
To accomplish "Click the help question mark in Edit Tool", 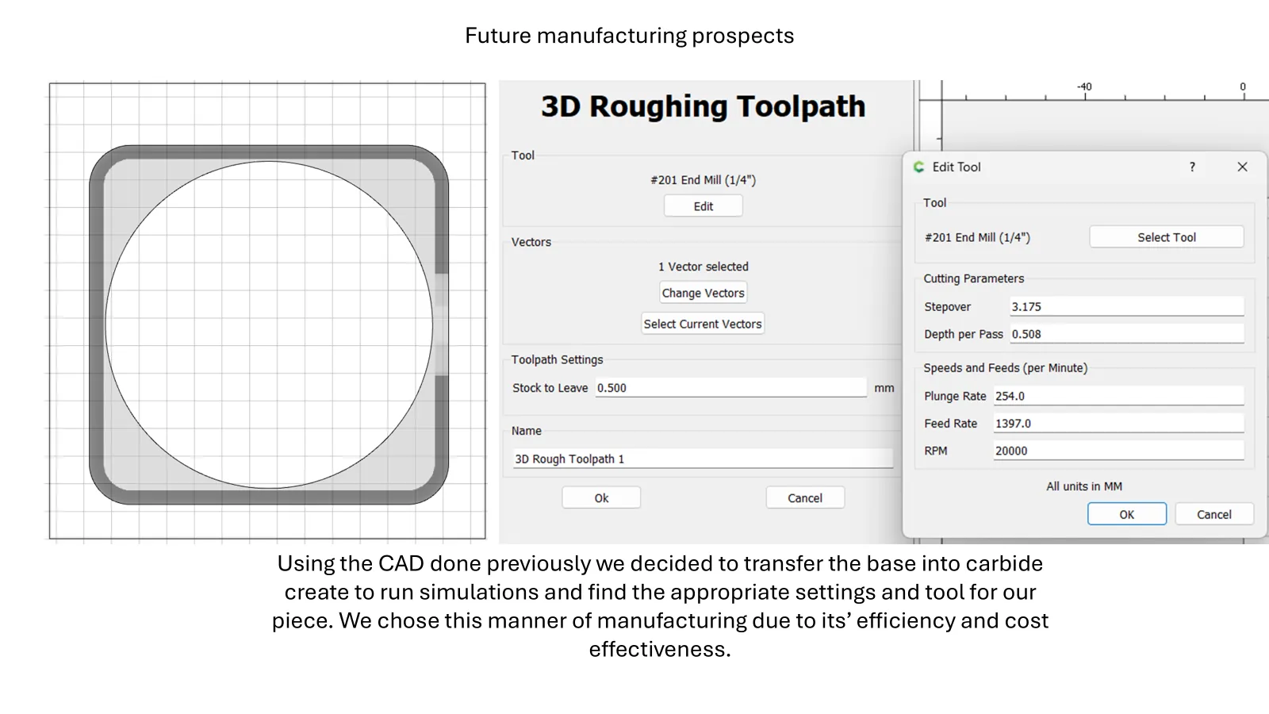I will (1192, 167).
